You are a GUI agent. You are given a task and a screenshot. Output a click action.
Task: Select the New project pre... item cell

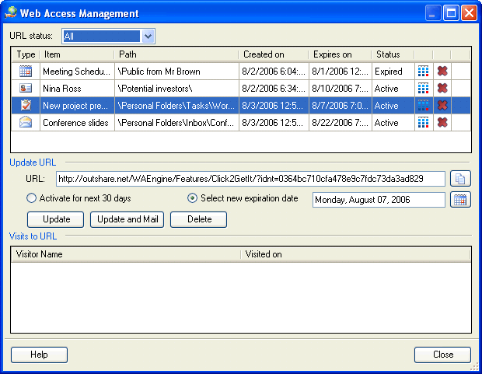77,106
